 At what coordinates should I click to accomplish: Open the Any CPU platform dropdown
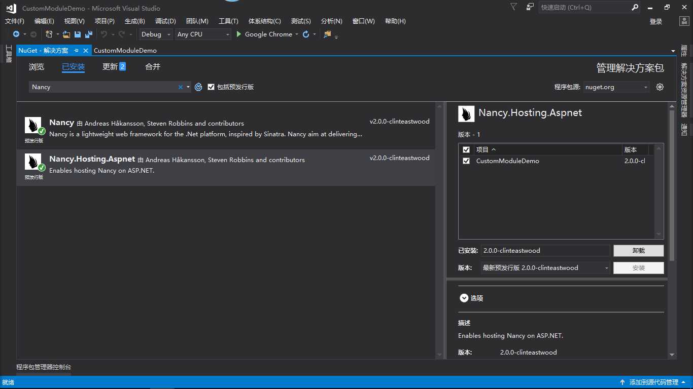tap(203, 34)
